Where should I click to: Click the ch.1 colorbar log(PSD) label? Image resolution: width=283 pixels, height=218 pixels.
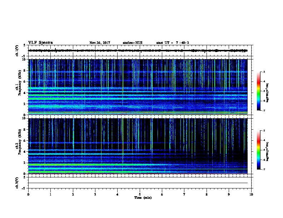point(267,93)
